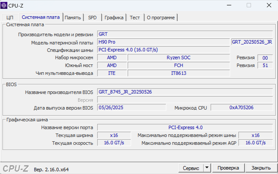Switch to the SPD tab
Image resolution: width=278 pixels, height=174 pixels.
[x=92, y=17]
